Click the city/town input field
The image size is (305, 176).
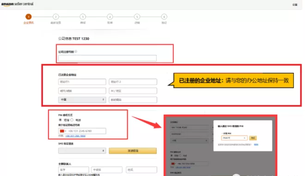pos(82,91)
